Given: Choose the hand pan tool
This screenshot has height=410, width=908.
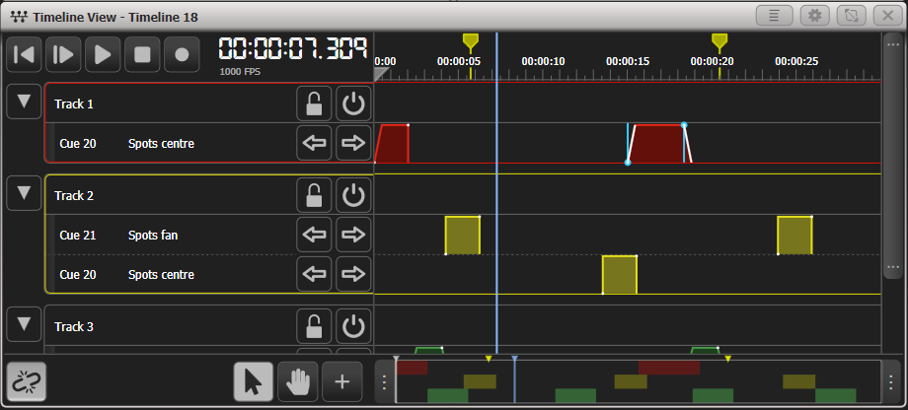Looking at the screenshot, I should coord(298,381).
